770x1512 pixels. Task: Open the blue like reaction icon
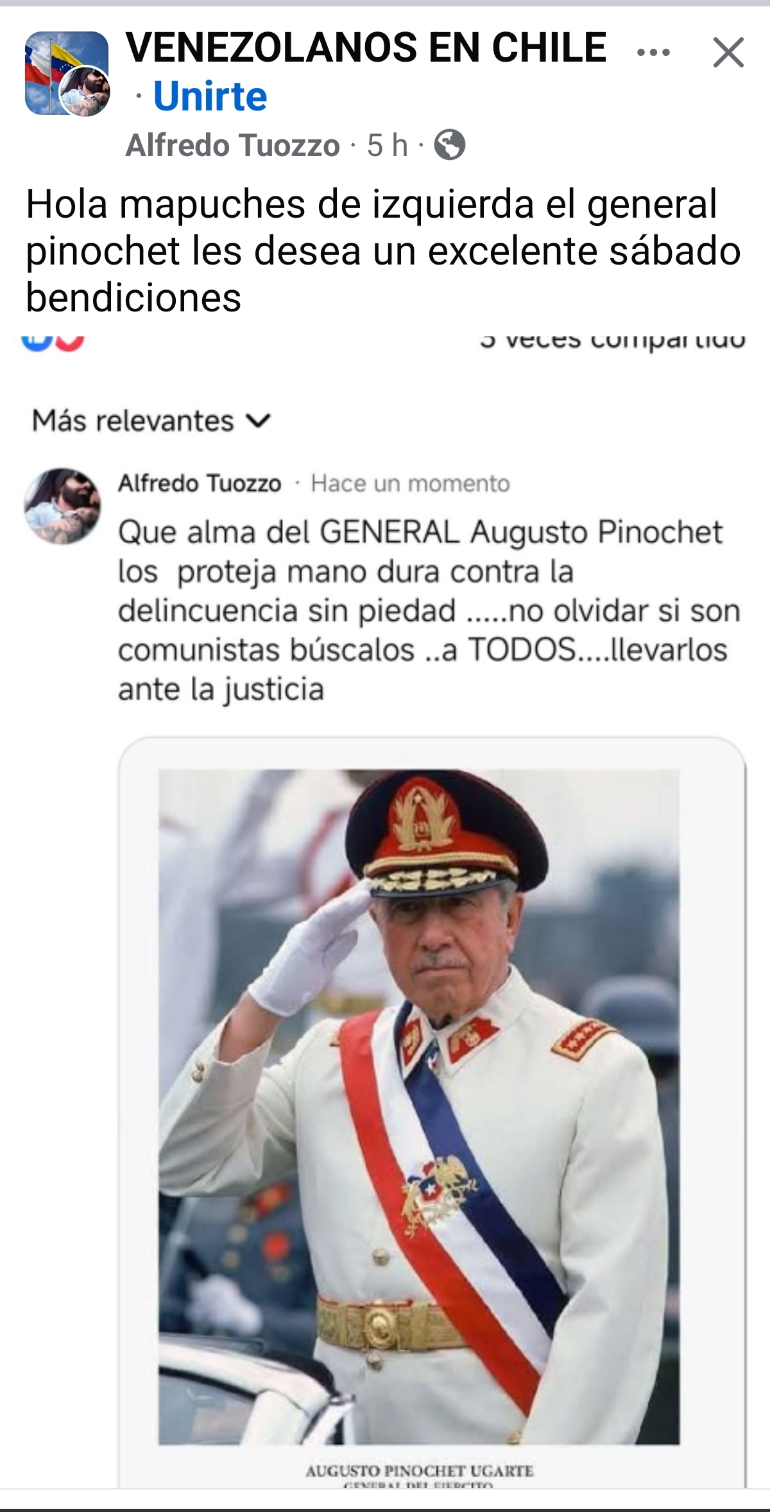click(x=37, y=342)
